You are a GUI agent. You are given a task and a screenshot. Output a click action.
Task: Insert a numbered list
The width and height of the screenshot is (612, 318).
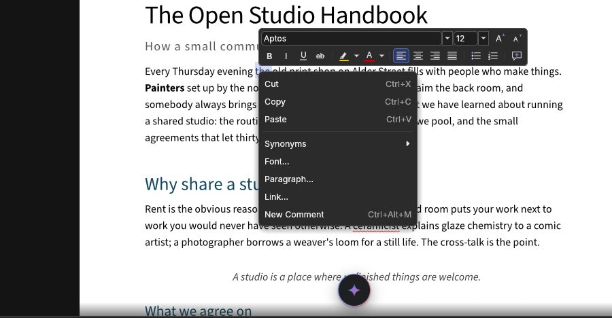[493, 56]
